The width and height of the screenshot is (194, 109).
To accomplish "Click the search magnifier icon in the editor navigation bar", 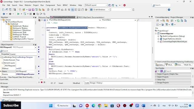I will (x=138, y=20).
